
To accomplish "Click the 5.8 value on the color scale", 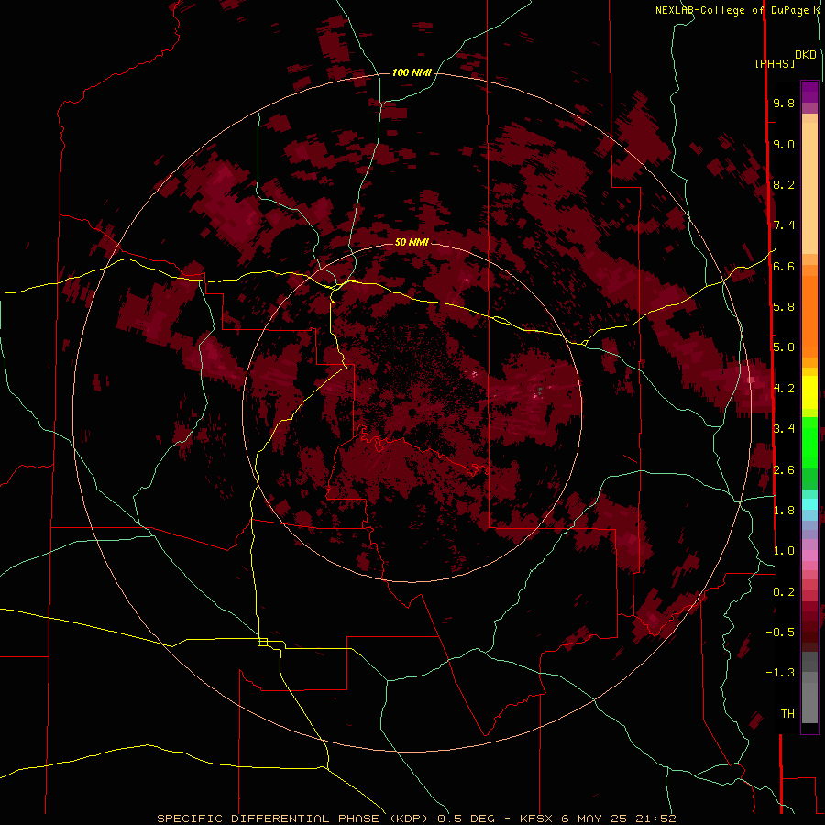I will (x=784, y=306).
